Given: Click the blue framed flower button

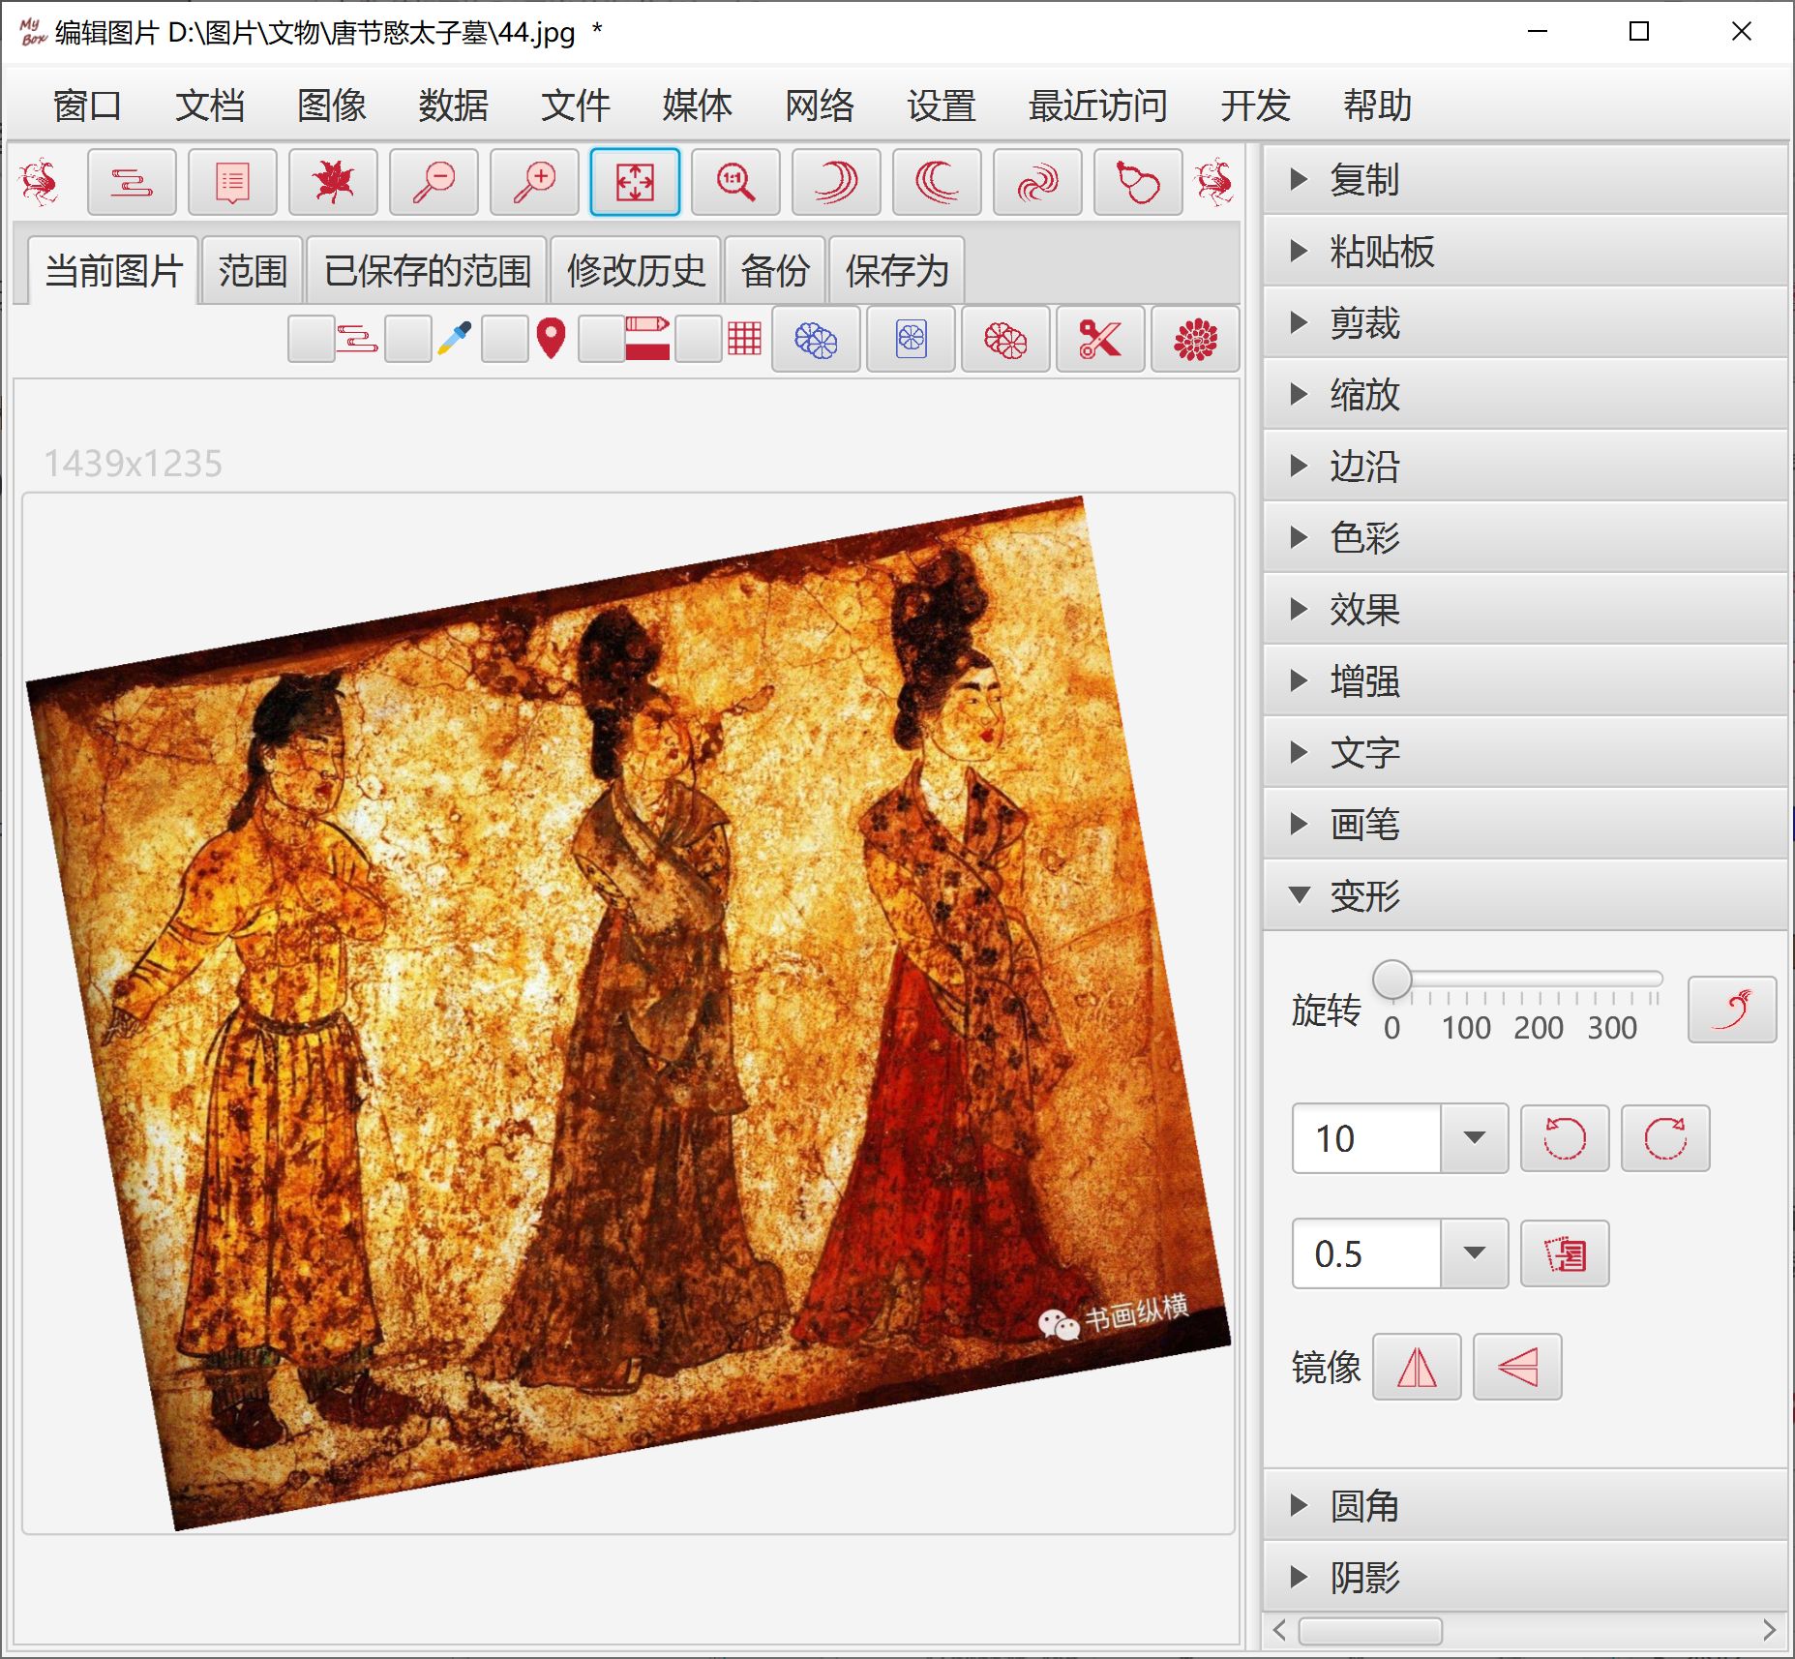Looking at the screenshot, I should pyautogui.click(x=911, y=340).
